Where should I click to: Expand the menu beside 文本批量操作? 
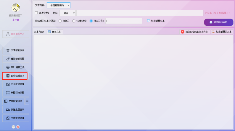27,101
